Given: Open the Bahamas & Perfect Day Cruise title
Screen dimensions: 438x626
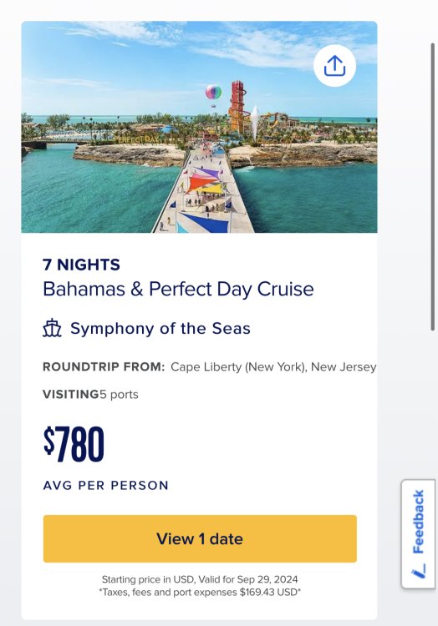Looking at the screenshot, I should [x=178, y=289].
